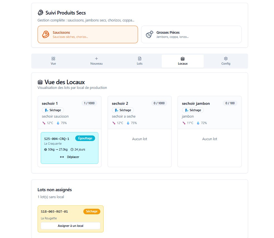Click the sausage icon in the Saucissons card
Viewport: 274px width, 238px height.
coord(46,35)
